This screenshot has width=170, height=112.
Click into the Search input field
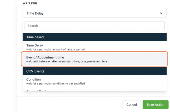coord(95,26)
